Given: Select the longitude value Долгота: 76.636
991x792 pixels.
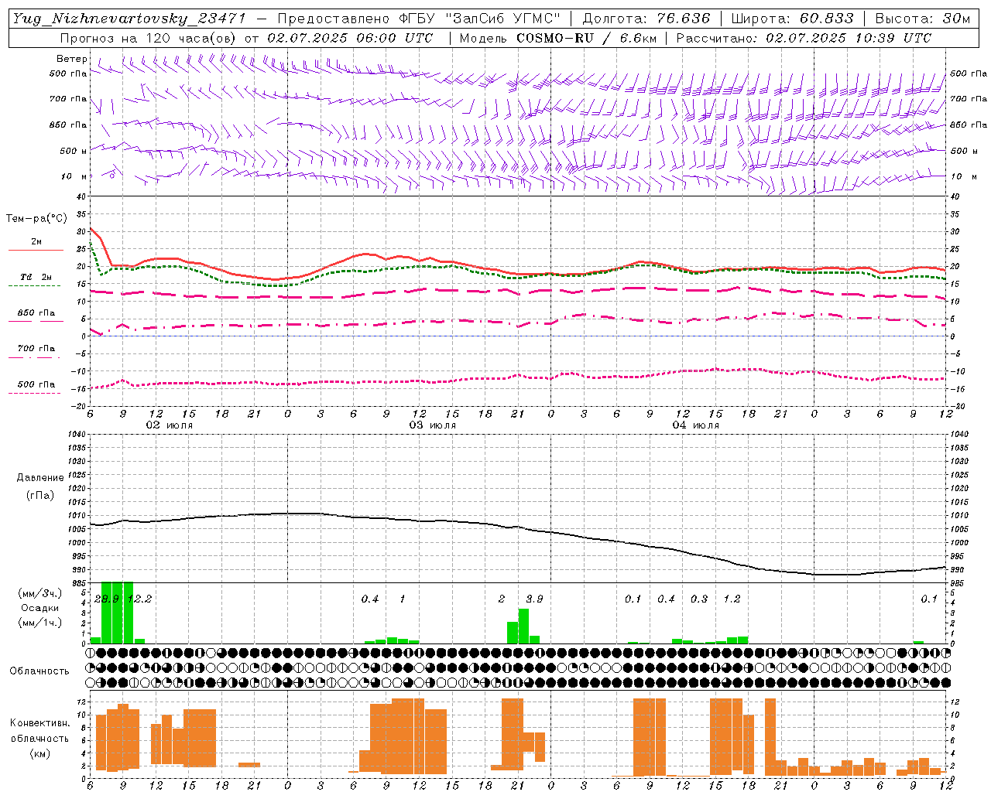Looking at the screenshot, I should [646, 19].
